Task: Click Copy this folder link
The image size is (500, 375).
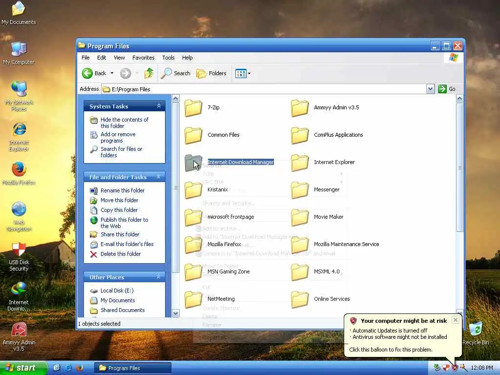Action: tap(119, 210)
